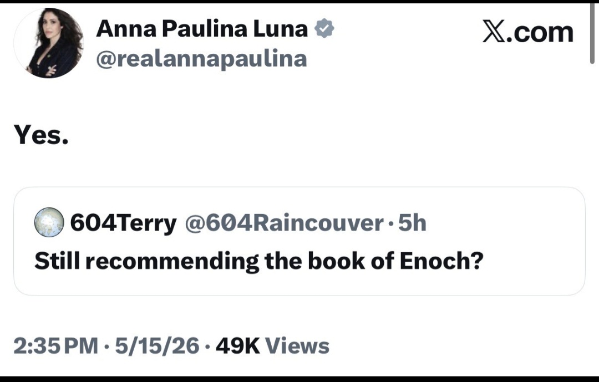Open the Anna Paulina Luna display name
This screenshot has height=382, width=599.
tap(202, 29)
